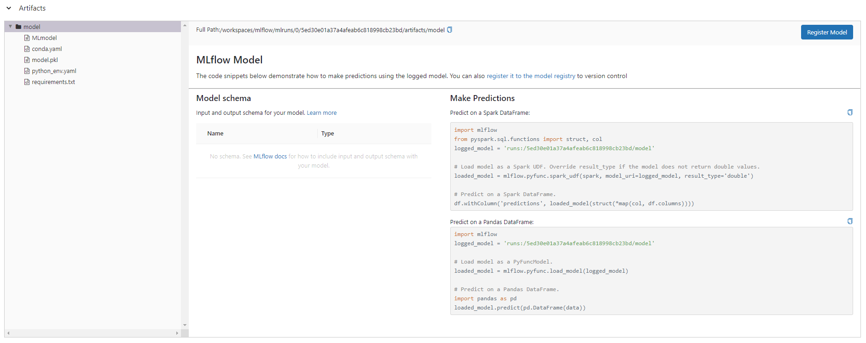Click the conda.yaml file icon
Viewport: 866px width, 343px height.
[27, 49]
